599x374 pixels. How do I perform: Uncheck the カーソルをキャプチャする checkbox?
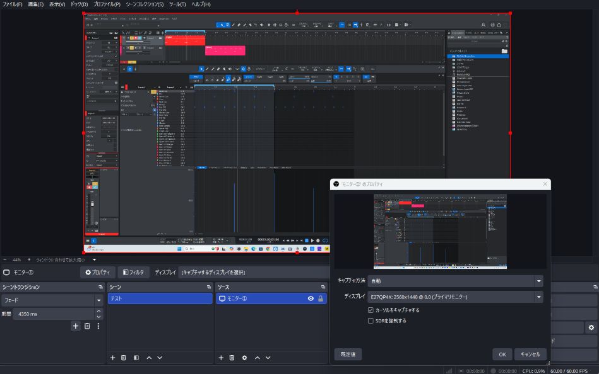(x=371, y=310)
